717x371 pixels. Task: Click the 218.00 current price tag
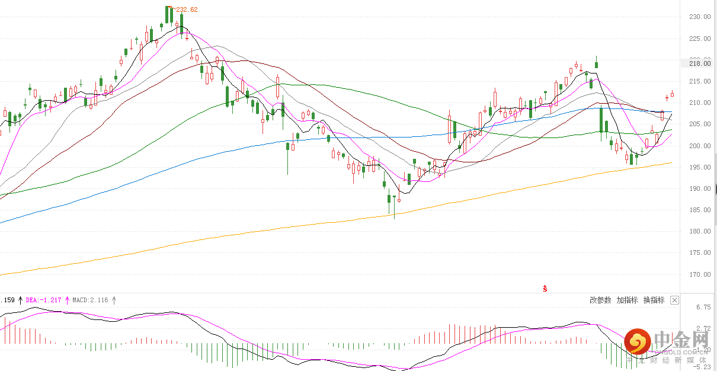click(699, 63)
